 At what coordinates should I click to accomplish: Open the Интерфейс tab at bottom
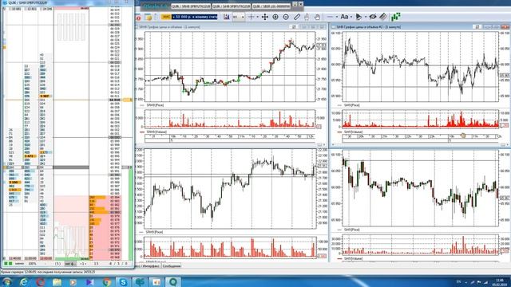coord(150,266)
